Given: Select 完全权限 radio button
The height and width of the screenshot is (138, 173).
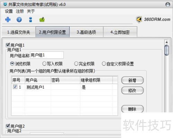Looking at the screenshot, I should [x=76, y=64].
